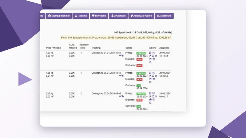Click the Consegnata 04.04.2024 15:50 tracking text

(106, 53)
